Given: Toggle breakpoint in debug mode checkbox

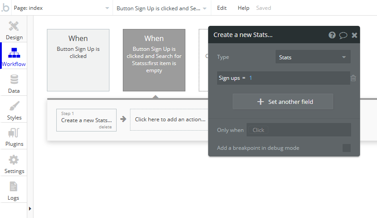Looking at the screenshot, I should click(x=346, y=148).
